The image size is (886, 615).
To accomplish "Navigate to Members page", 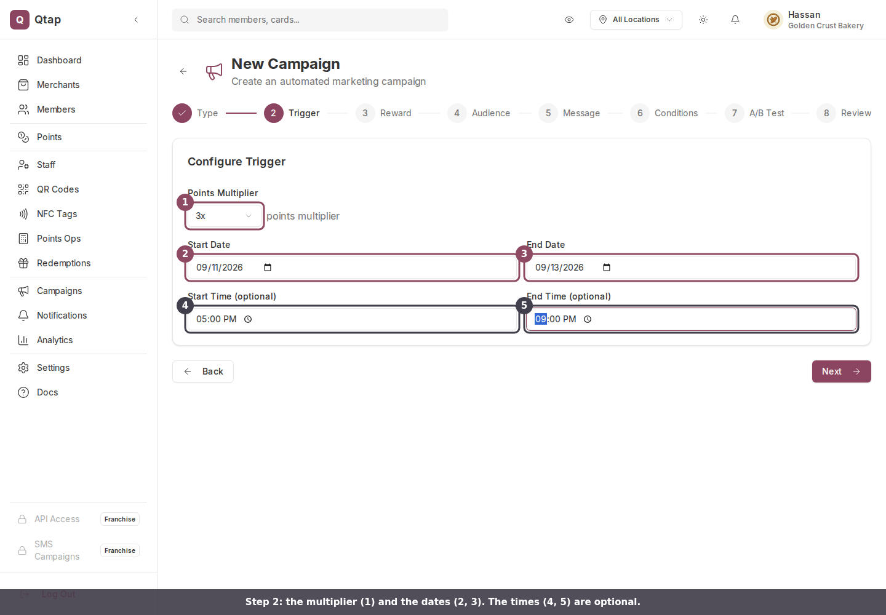I will pyautogui.click(x=79, y=109).
